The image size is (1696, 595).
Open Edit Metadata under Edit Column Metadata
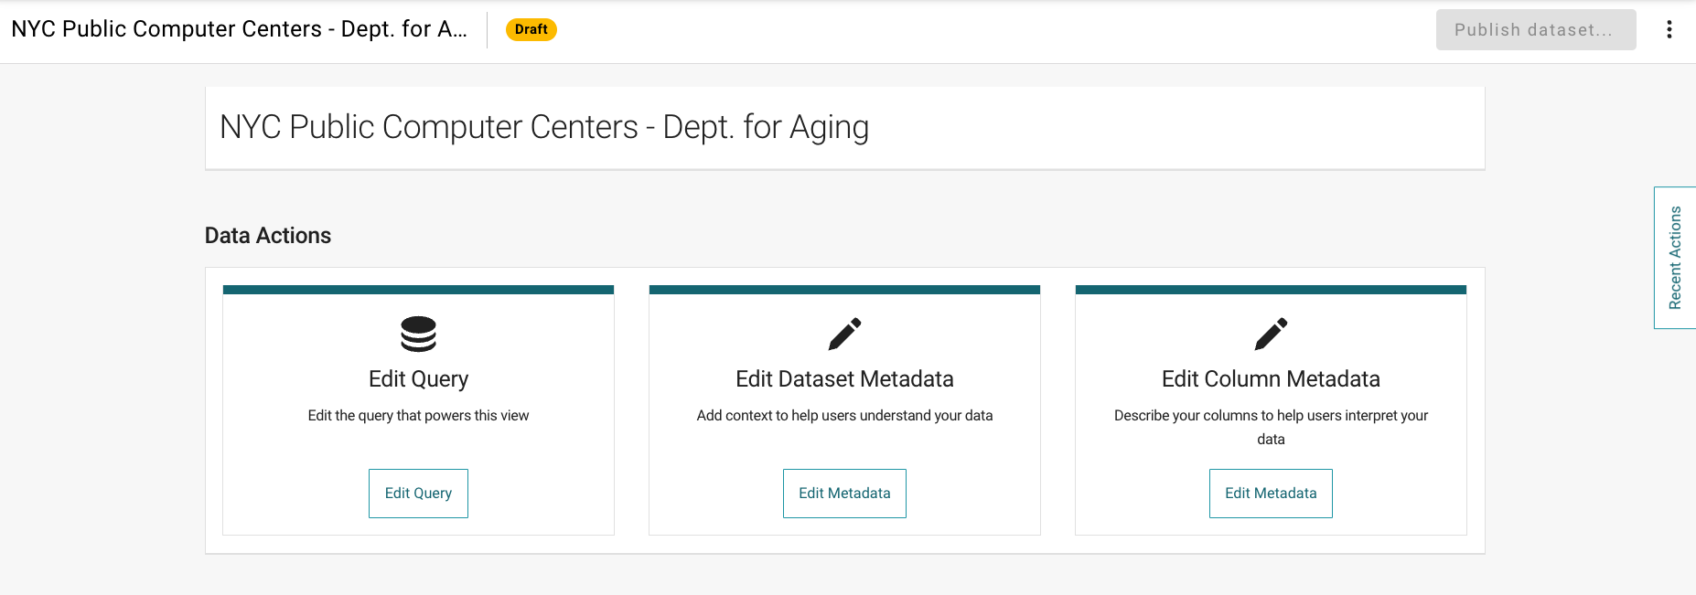point(1271,494)
